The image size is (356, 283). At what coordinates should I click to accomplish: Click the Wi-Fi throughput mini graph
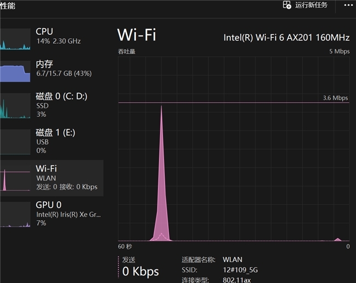[15, 178]
